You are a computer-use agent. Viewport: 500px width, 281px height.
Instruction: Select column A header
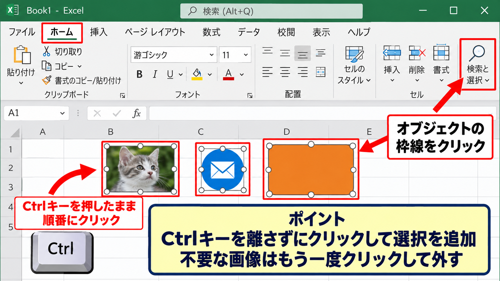pyautogui.click(x=43, y=132)
